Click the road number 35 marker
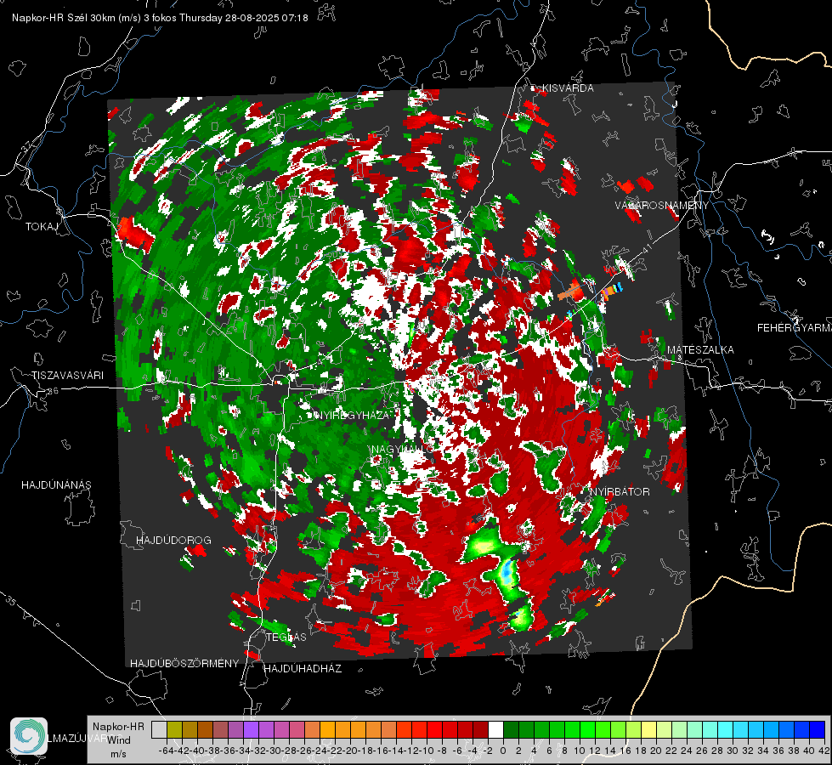The height and width of the screenshot is (765, 832). coord(10,602)
